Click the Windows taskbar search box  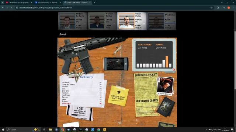coord(24,129)
